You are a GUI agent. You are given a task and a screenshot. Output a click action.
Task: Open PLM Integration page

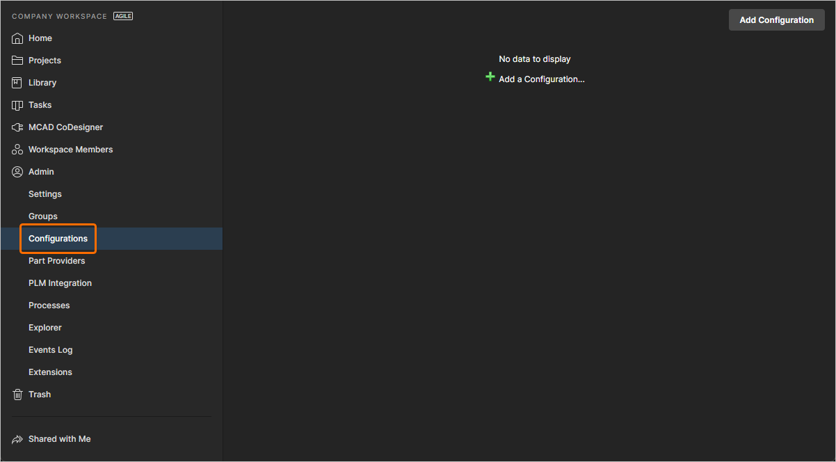[x=60, y=283]
